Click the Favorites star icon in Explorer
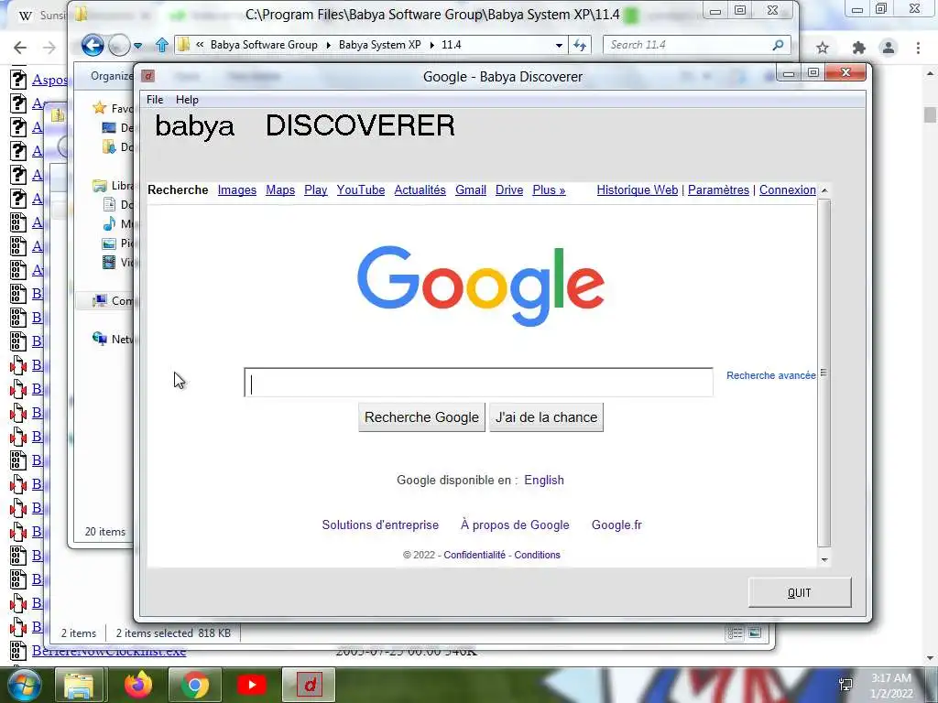Screen dimensions: 938x703 [x=99, y=108]
